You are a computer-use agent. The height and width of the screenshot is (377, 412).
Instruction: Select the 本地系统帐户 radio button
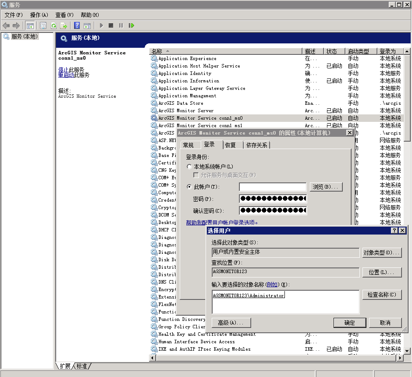(x=189, y=167)
